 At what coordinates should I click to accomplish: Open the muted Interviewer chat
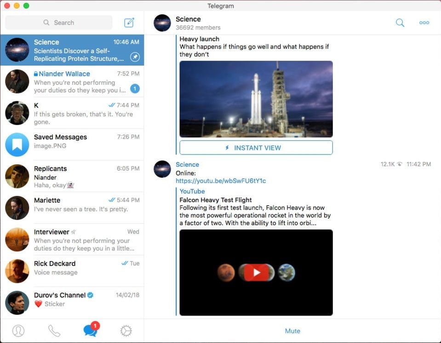tap(72, 240)
